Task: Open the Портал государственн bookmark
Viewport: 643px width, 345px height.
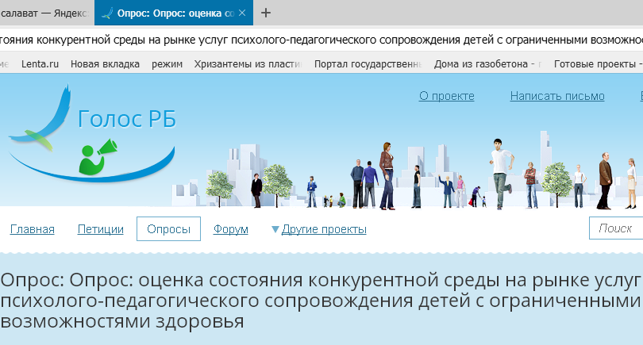Action: click(x=367, y=64)
